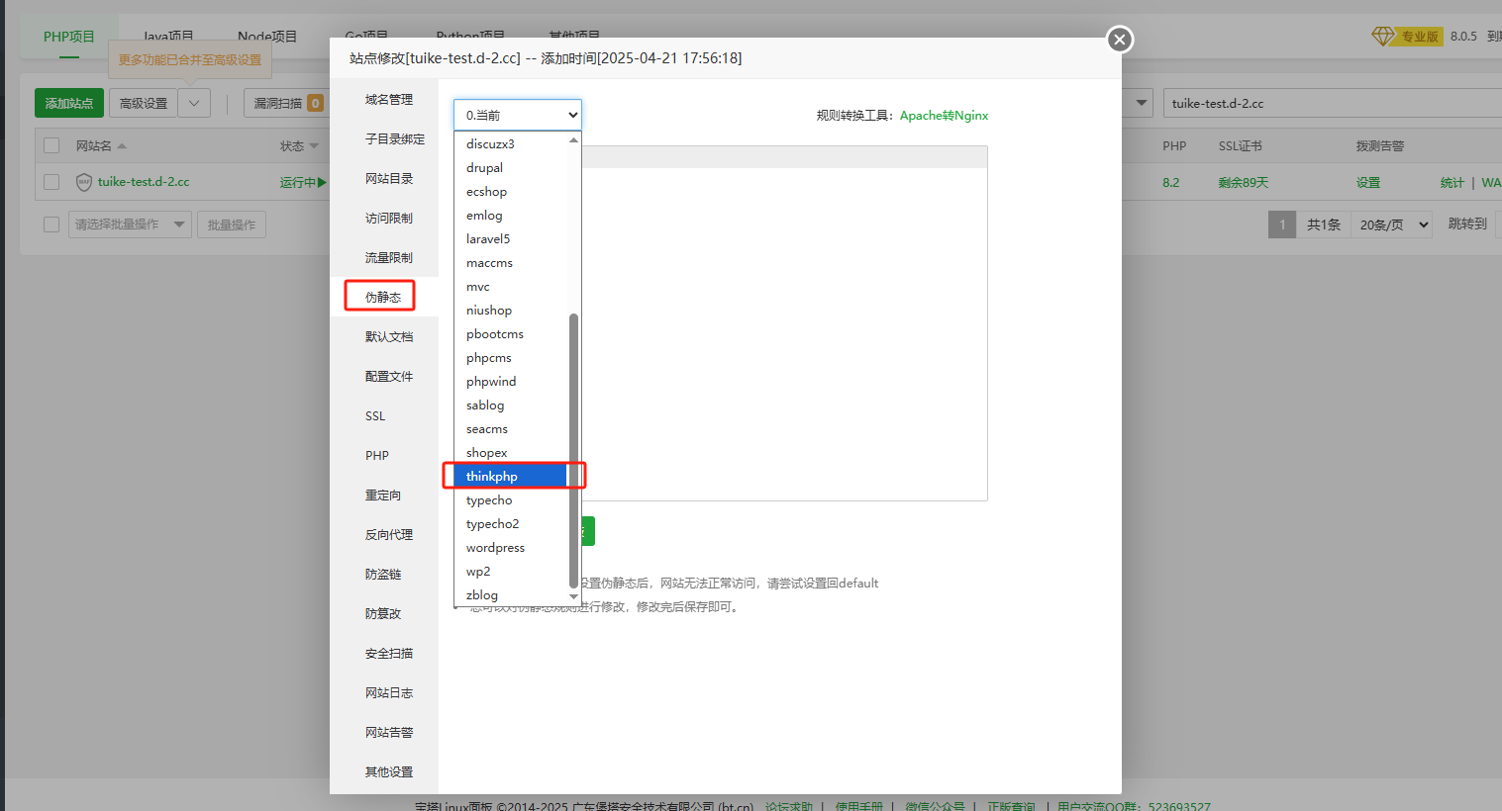Open the 20 per page selector
This screenshot has width=1502, height=811.
tap(1393, 225)
